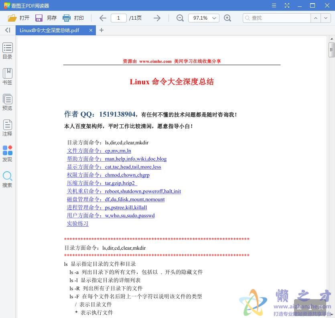Open the 注释 (annotations) panel
Viewport: 335px width, 318px height.
pos(7,128)
